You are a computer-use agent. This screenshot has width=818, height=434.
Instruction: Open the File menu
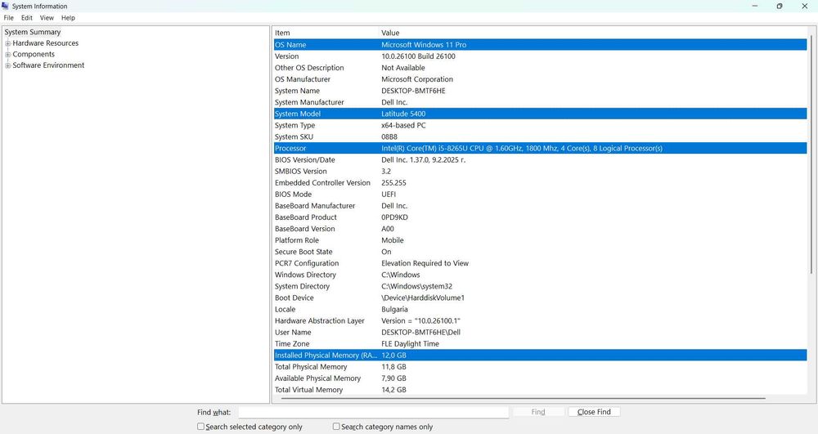tap(9, 18)
